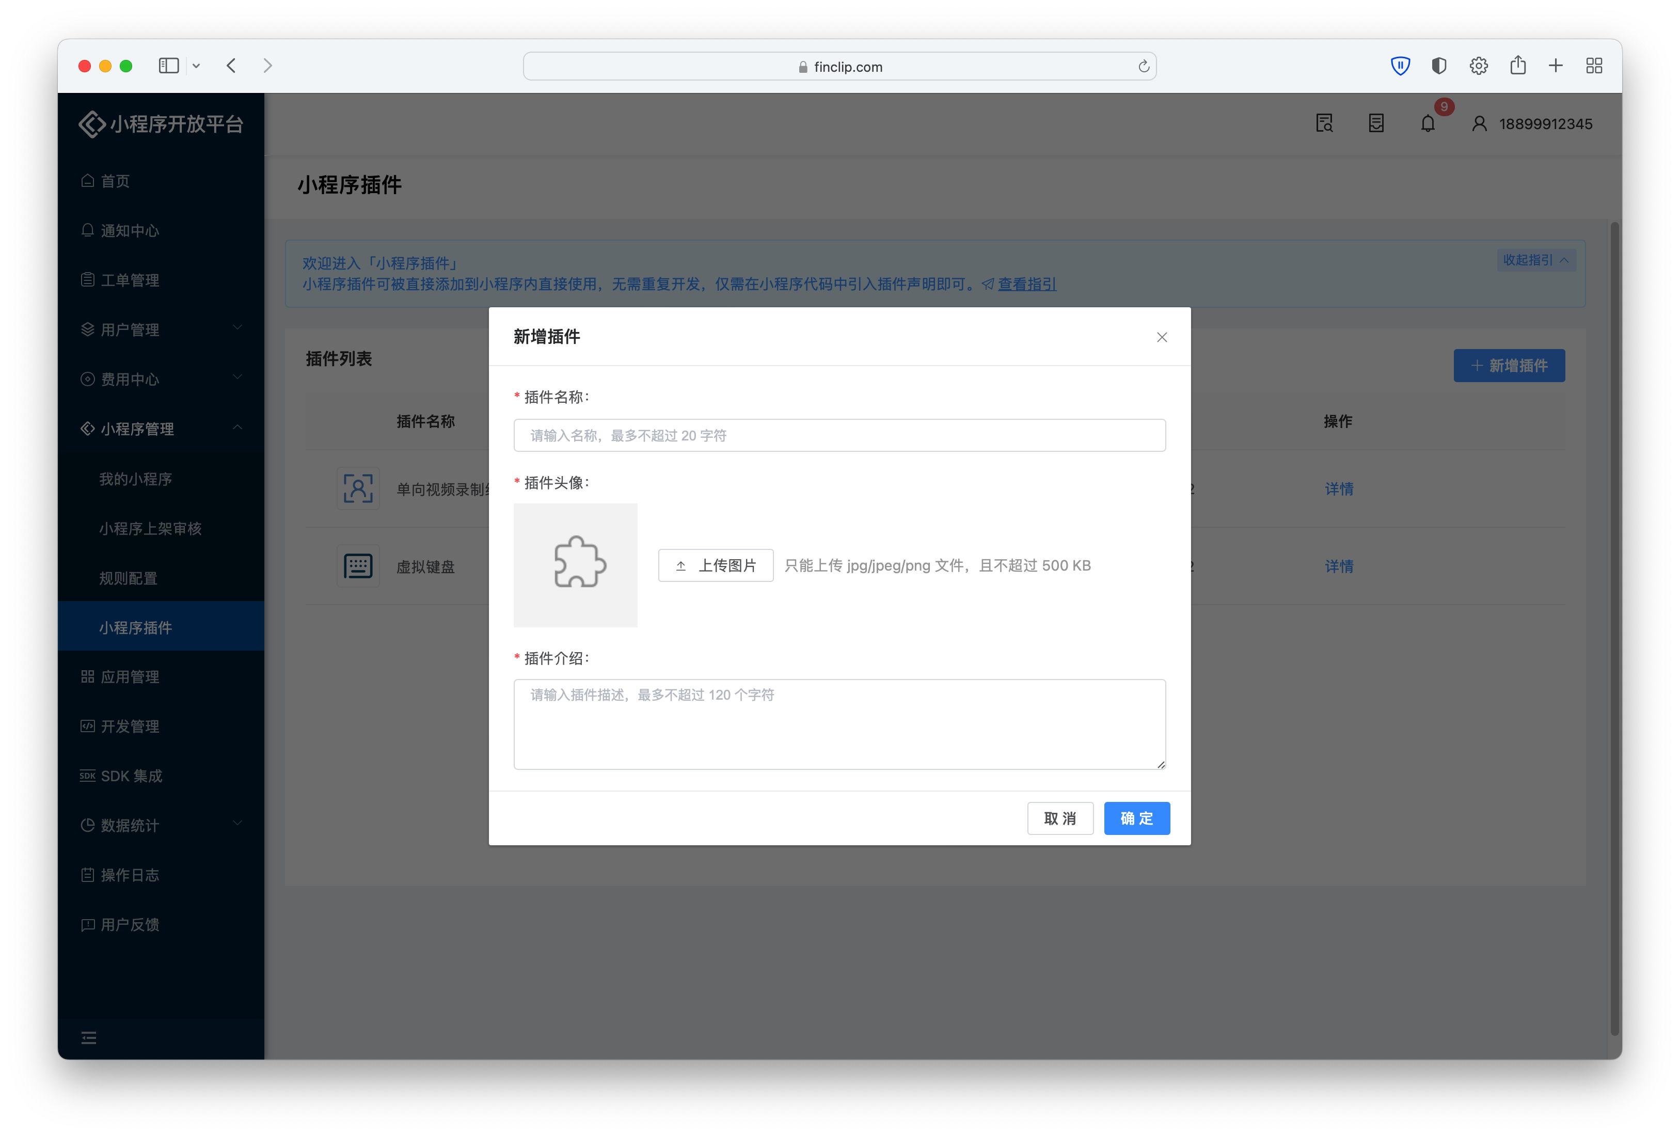Click the 确定 confirm button

(1136, 818)
